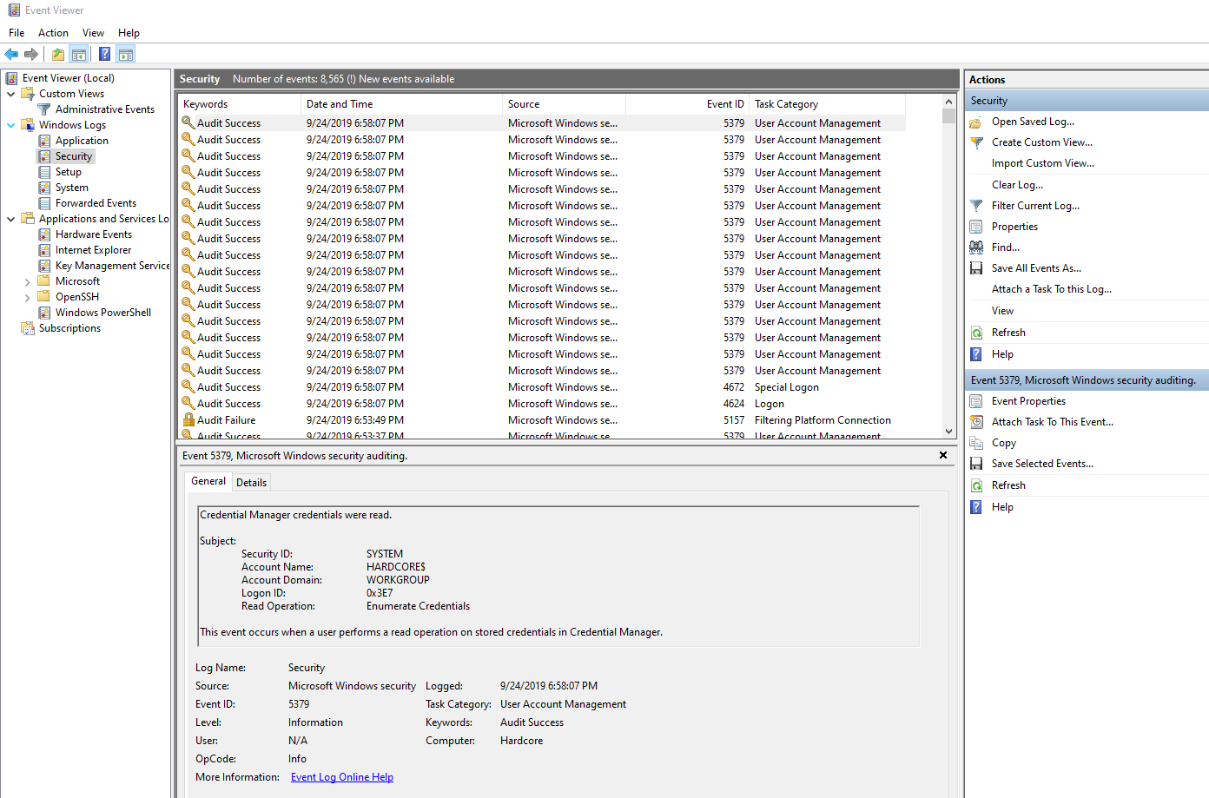1209x798 pixels.
Task: Open the Action menu
Action: click(53, 33)
